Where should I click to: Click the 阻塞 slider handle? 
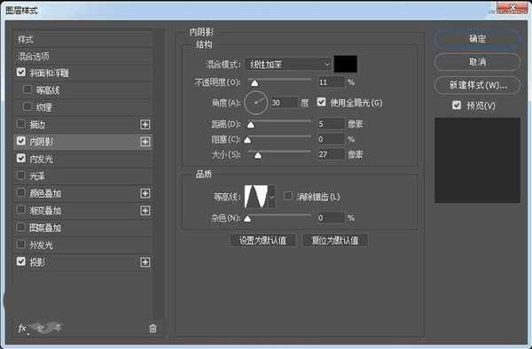pyautogui.click(x=247, y=140)
